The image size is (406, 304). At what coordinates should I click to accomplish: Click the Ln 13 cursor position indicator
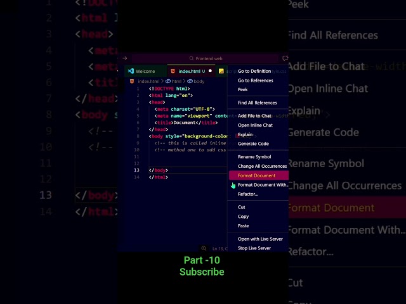click(x=219, y=249)
